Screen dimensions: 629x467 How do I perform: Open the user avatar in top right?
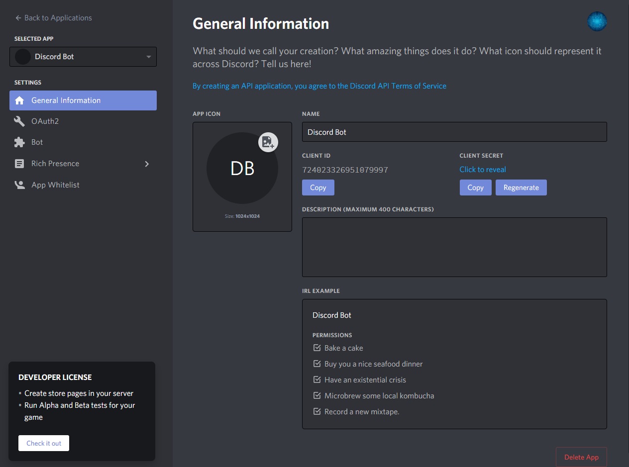(597, 22)
